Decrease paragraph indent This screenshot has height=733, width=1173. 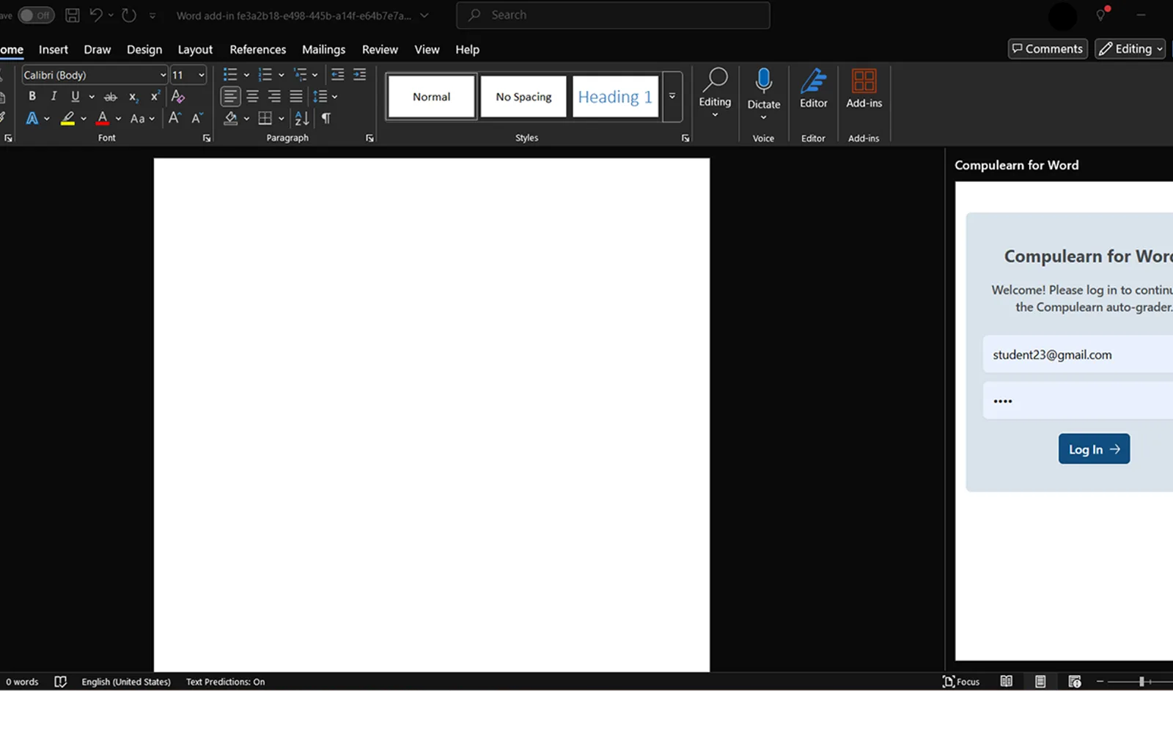337,74
